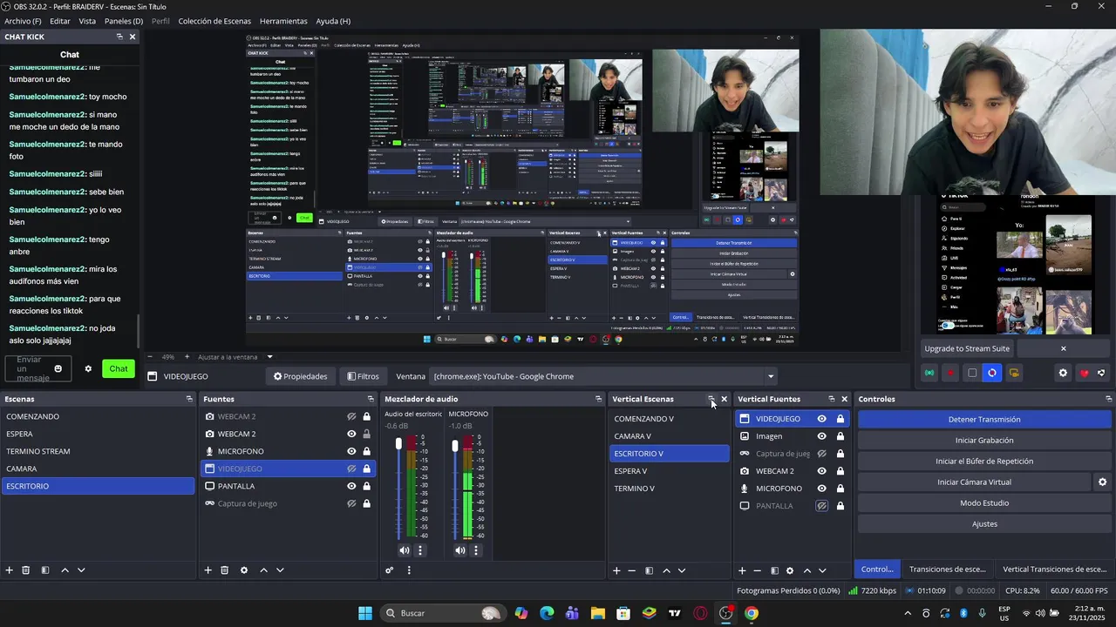
Task: Open preview zoom scaling dropdown arrow
Action: (x=269, y=357)
